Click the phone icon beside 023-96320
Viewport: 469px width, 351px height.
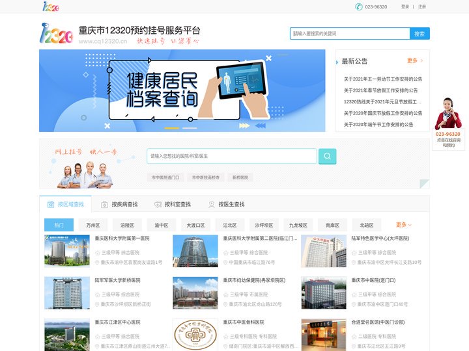(359, 6)
